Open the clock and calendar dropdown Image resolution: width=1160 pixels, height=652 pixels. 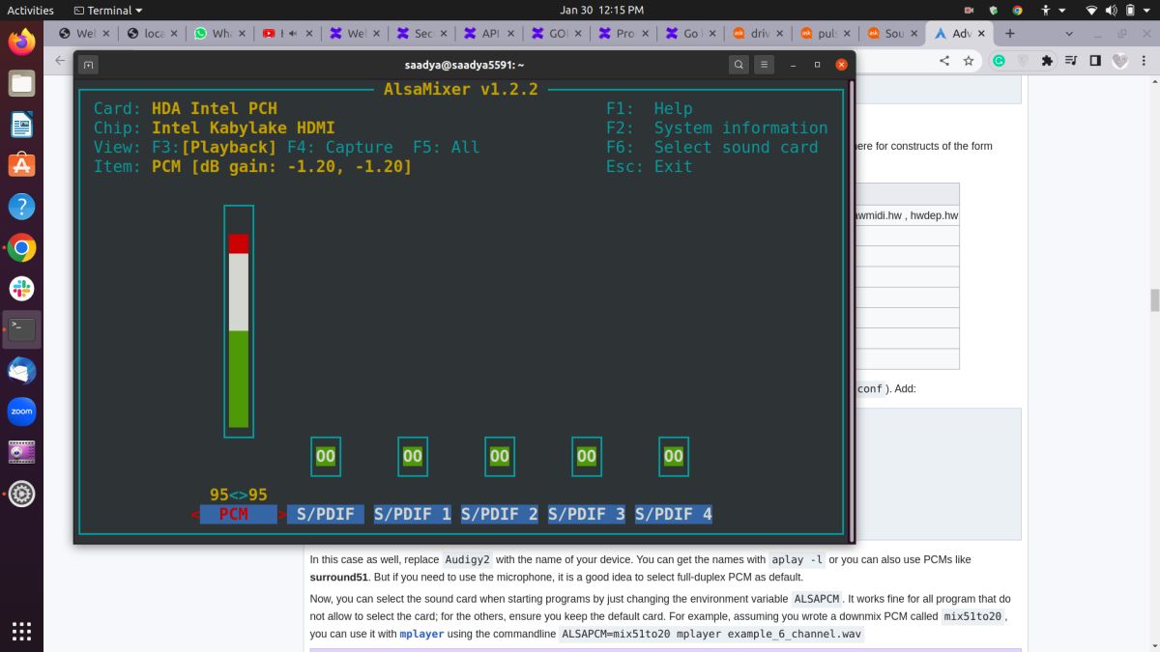coord(601,10)
